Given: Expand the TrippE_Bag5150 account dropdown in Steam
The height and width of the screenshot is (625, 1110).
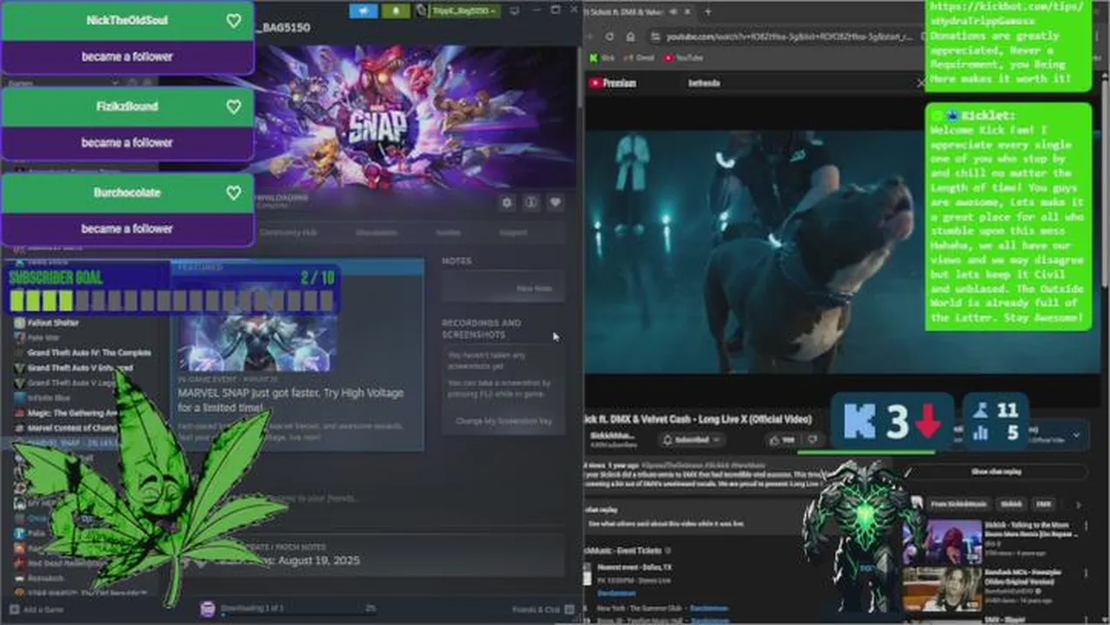Looking at the screenshot, I should 464,10.
